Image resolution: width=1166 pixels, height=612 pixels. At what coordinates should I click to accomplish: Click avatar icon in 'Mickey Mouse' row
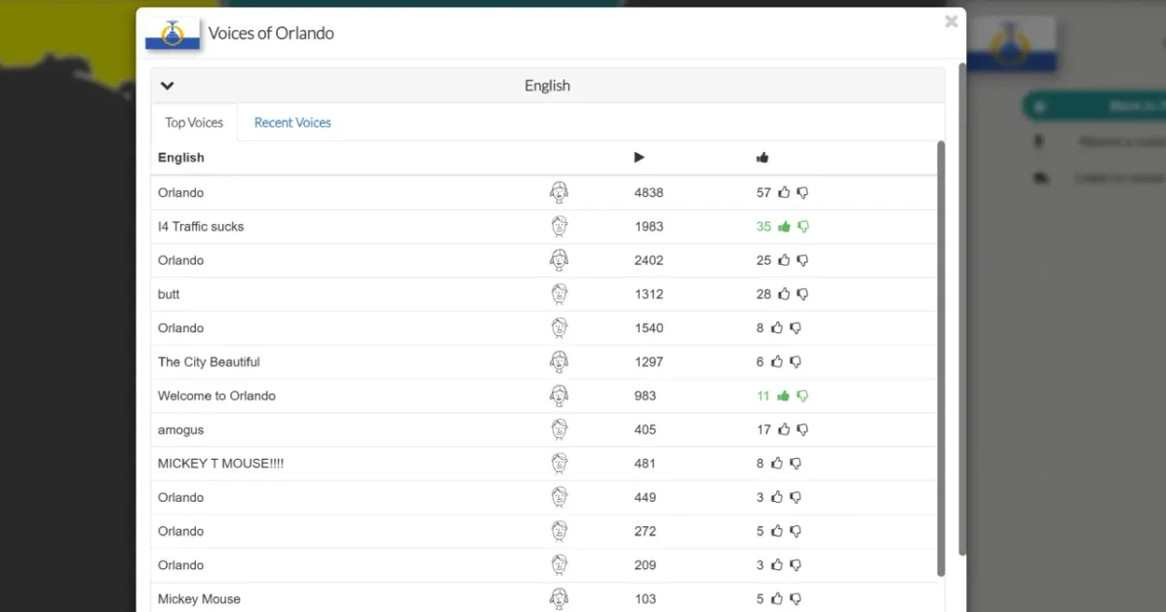(x=559, y=598)
